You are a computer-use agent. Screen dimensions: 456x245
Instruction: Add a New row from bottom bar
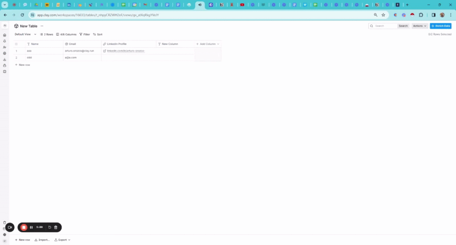click(x=22, y=240)
